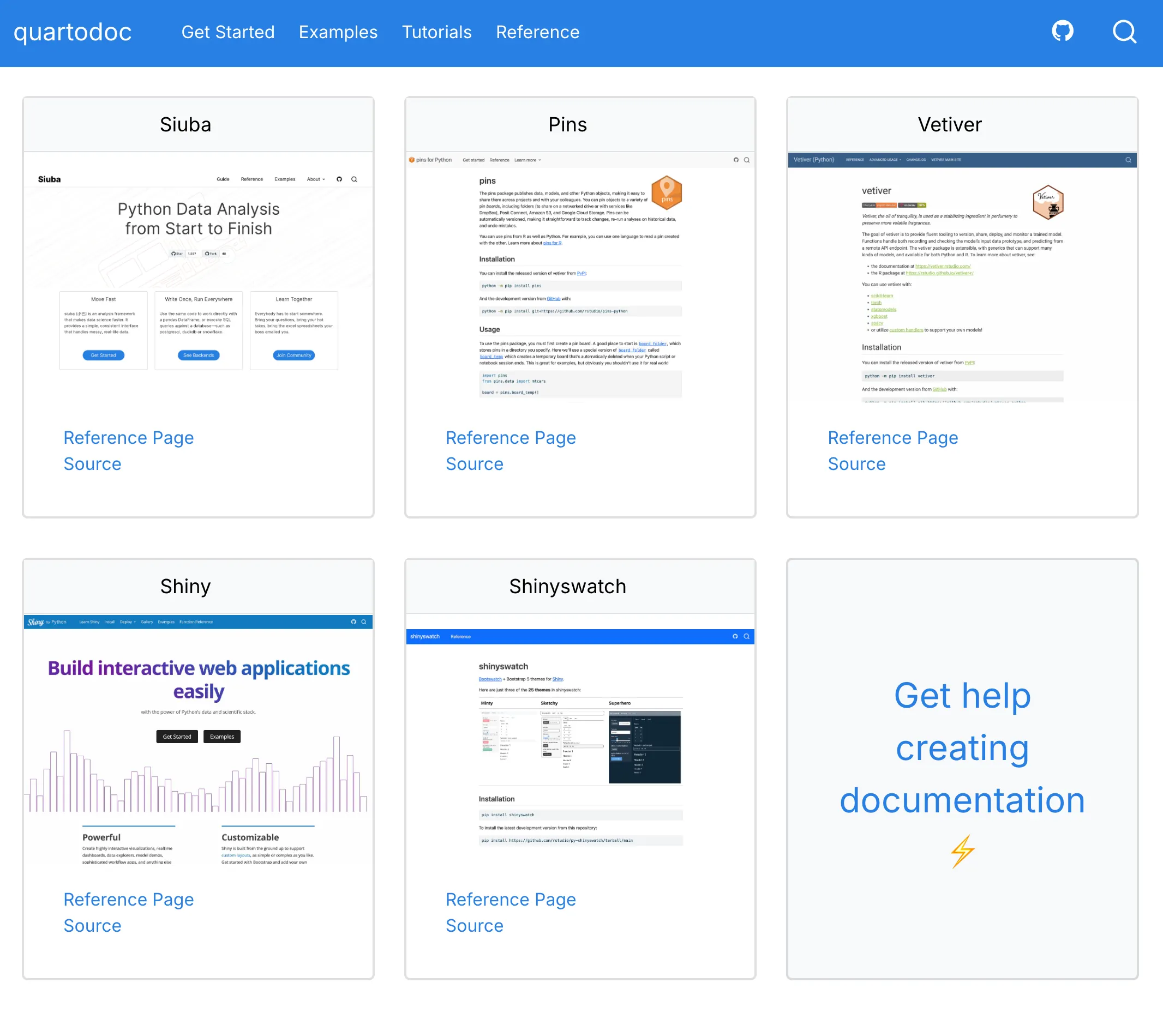Click the search magnifier icon
The width and height of the screenshot is (1163, 1013).
point(1124,32)
